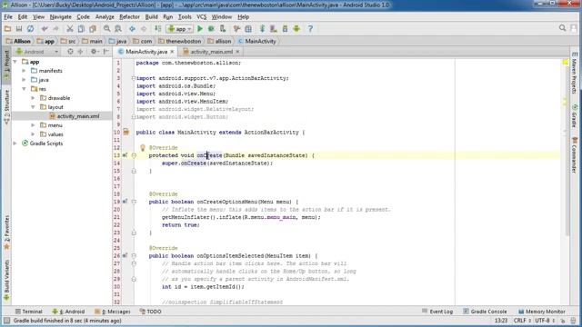This screenshot has height=327, width=582.
Task: Fold the onCreate method on line 13
Action: pyautogui.click(x=134, y=155)
